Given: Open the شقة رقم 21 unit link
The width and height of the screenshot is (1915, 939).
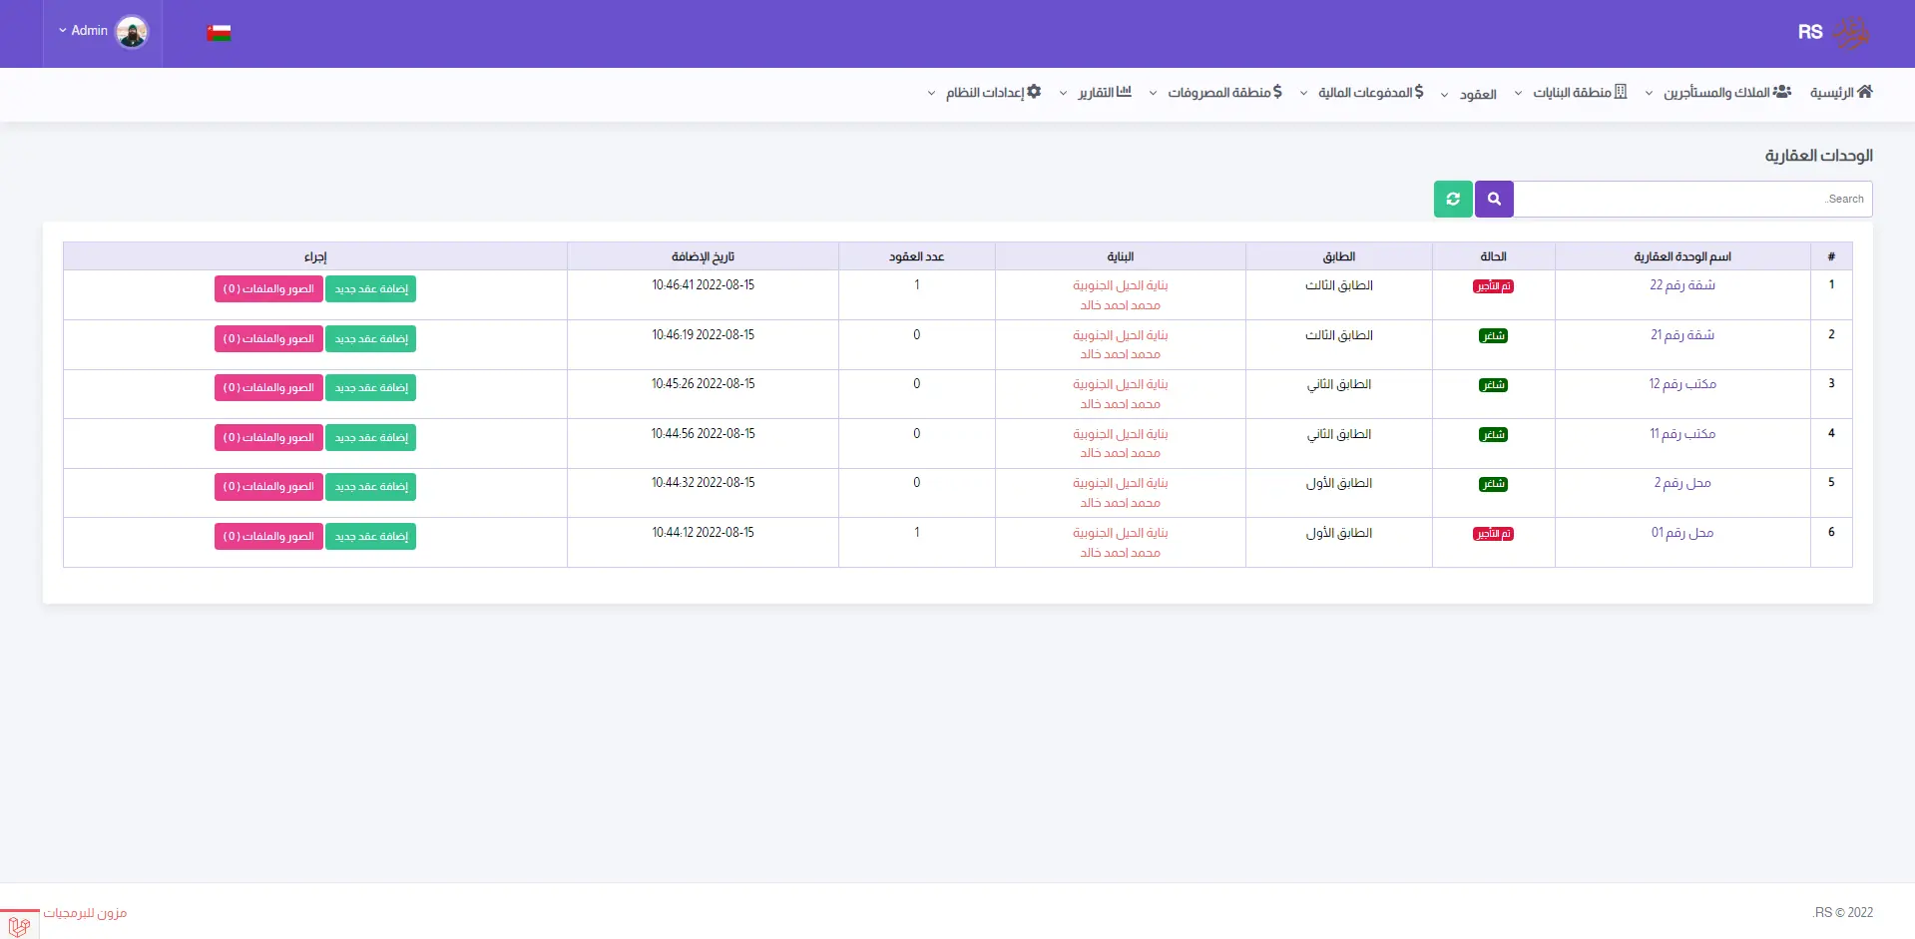Looking at the screenshot, I should (x=1681, y=335).
